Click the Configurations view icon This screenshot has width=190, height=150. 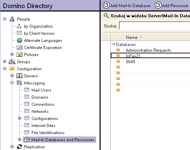point(26,118)
